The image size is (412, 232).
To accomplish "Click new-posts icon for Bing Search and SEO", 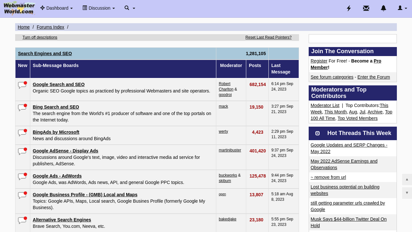I will tap(23, 108).
